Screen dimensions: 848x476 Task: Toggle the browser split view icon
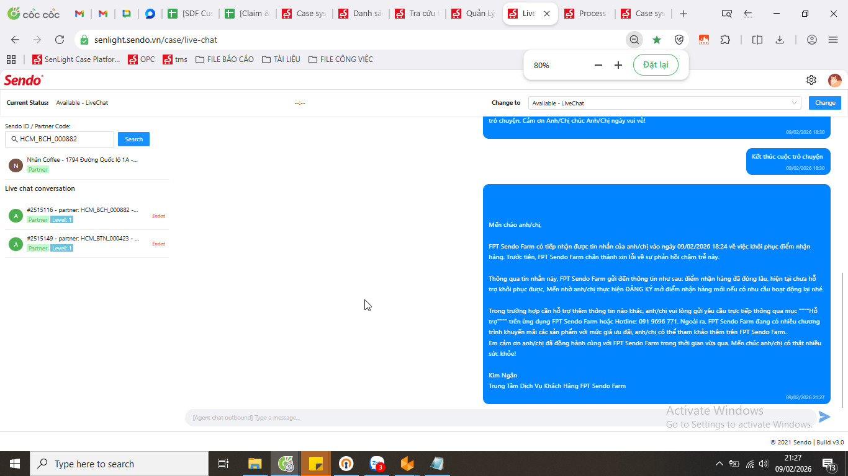[757, 40]
